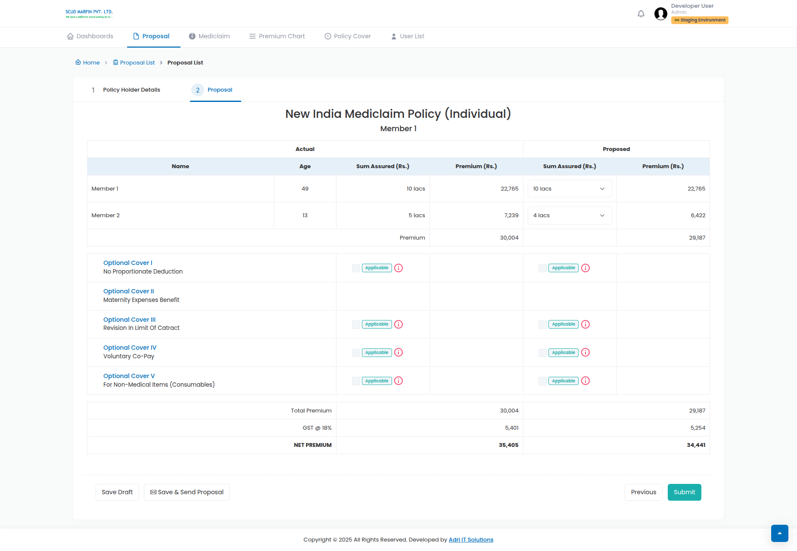Click the Proposal List breadcrumb clipboard icon
Screen dimensions: 797x551
point(115,62)
